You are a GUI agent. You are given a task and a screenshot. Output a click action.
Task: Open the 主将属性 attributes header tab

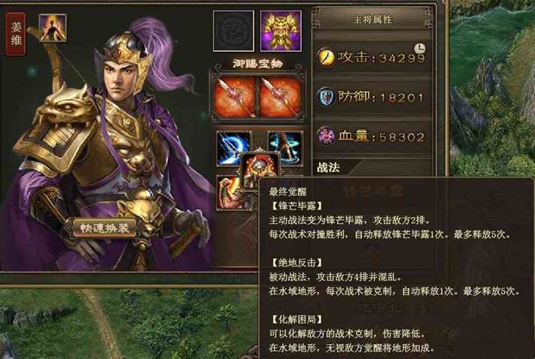coord(372,19)
